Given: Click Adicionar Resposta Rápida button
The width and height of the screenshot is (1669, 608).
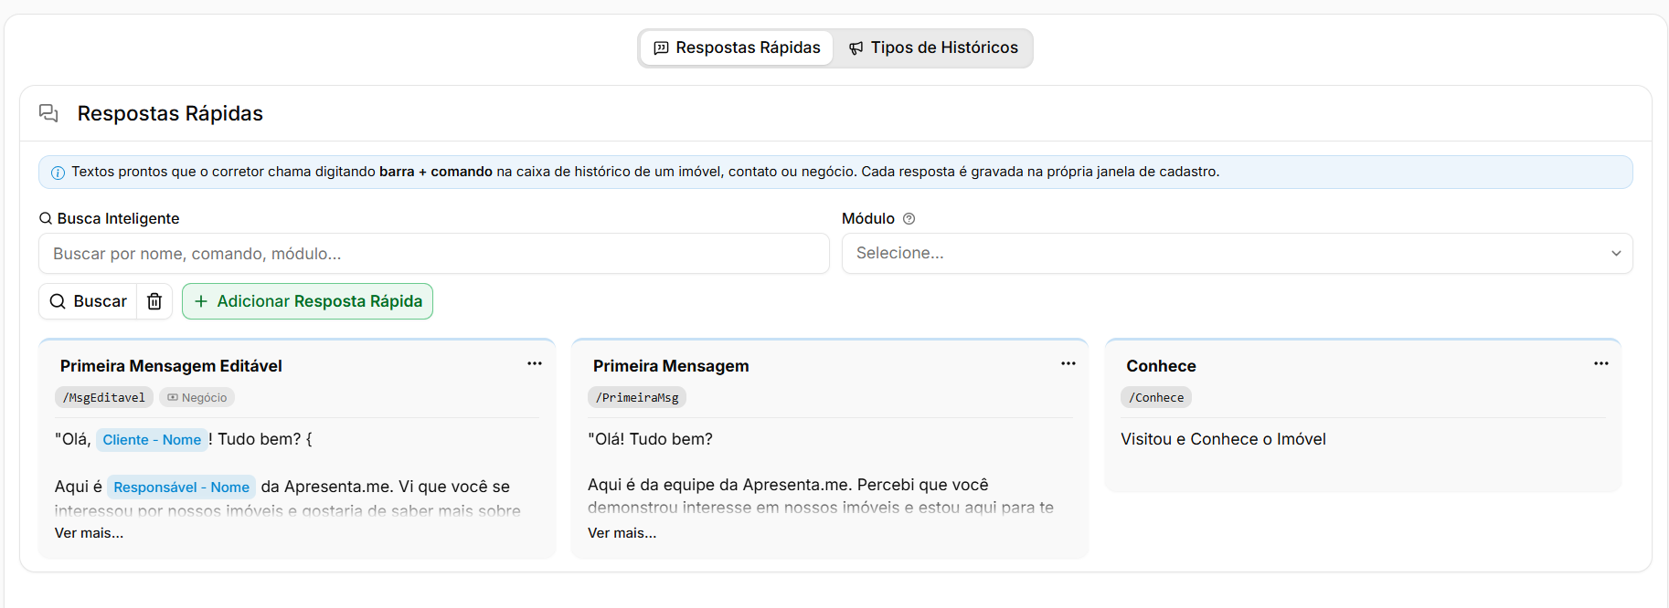Looking at the screenshot, I should coord(307,301).
